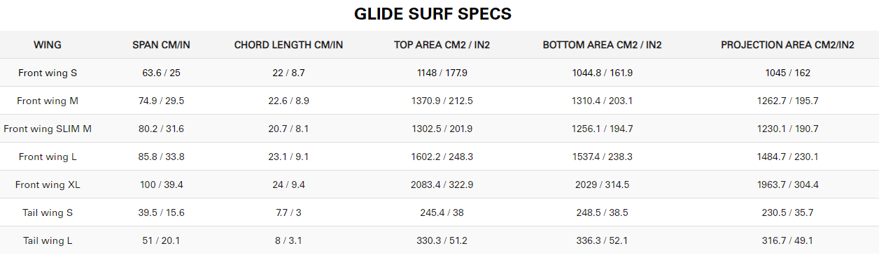Select the span value 100 / 39.4
The height and width of the screenshot is (260, 879).
coord(161,185)
